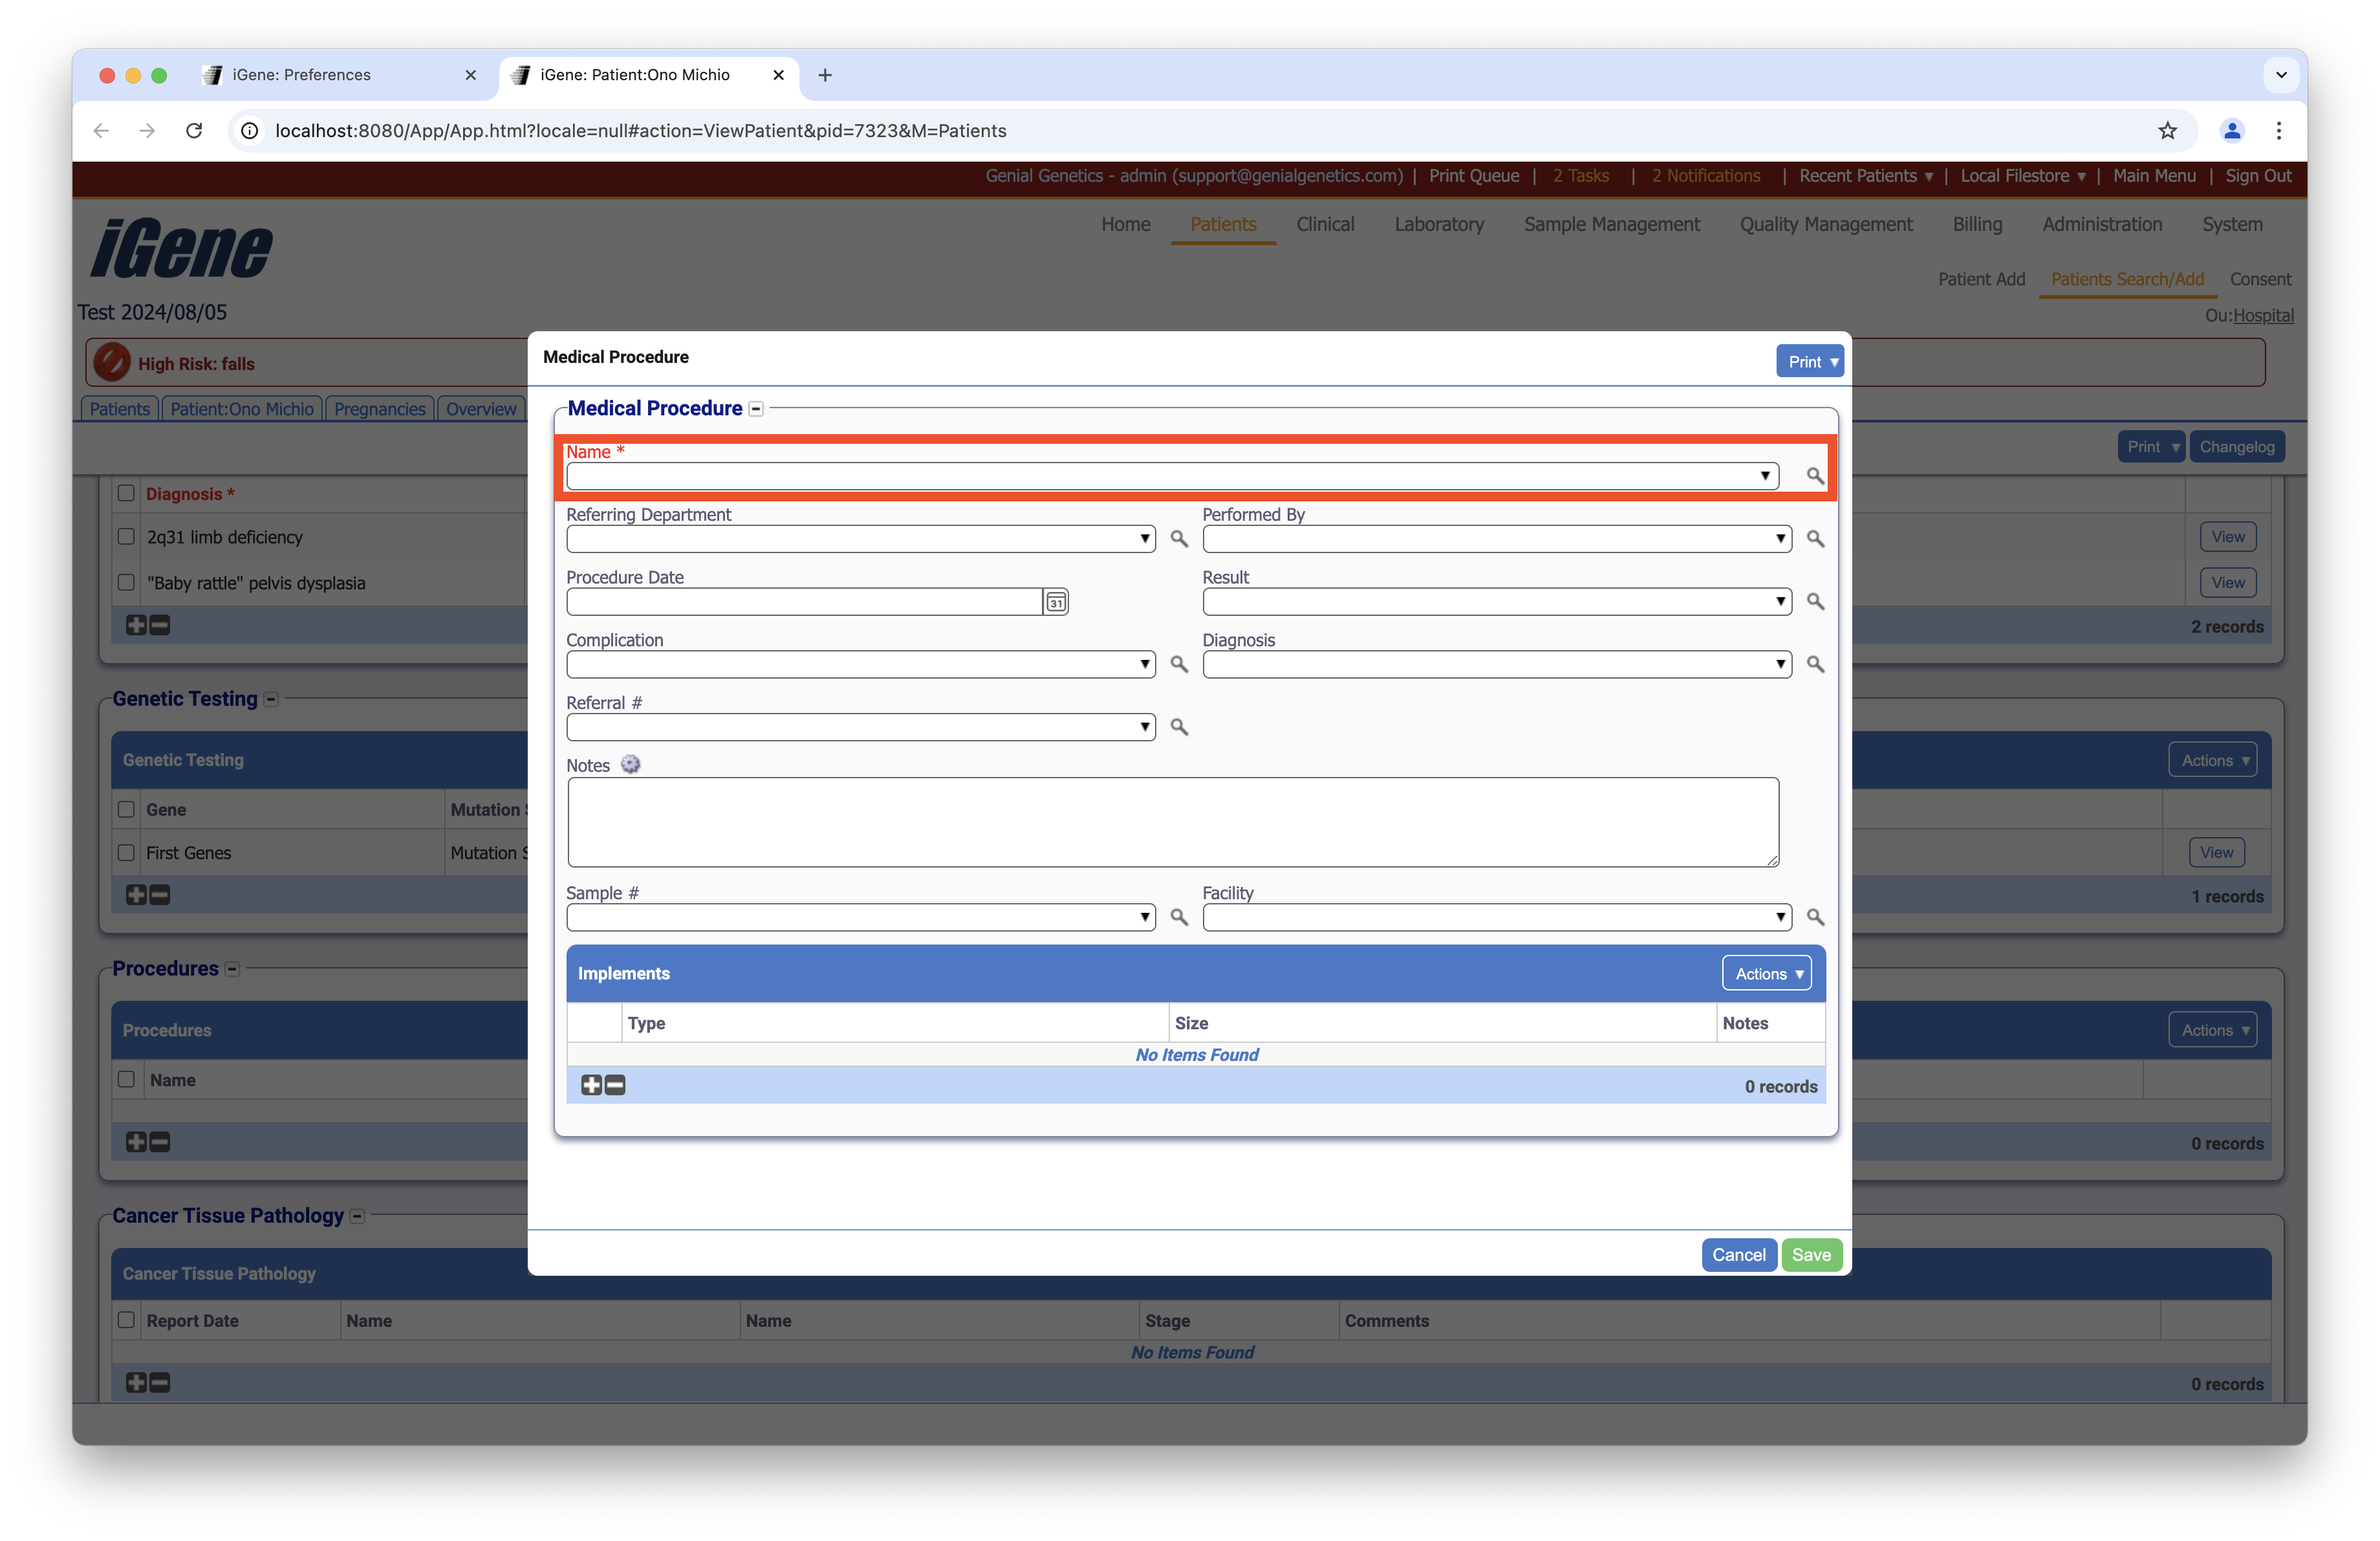Save the medical procedure

tap(1811, 1255)
